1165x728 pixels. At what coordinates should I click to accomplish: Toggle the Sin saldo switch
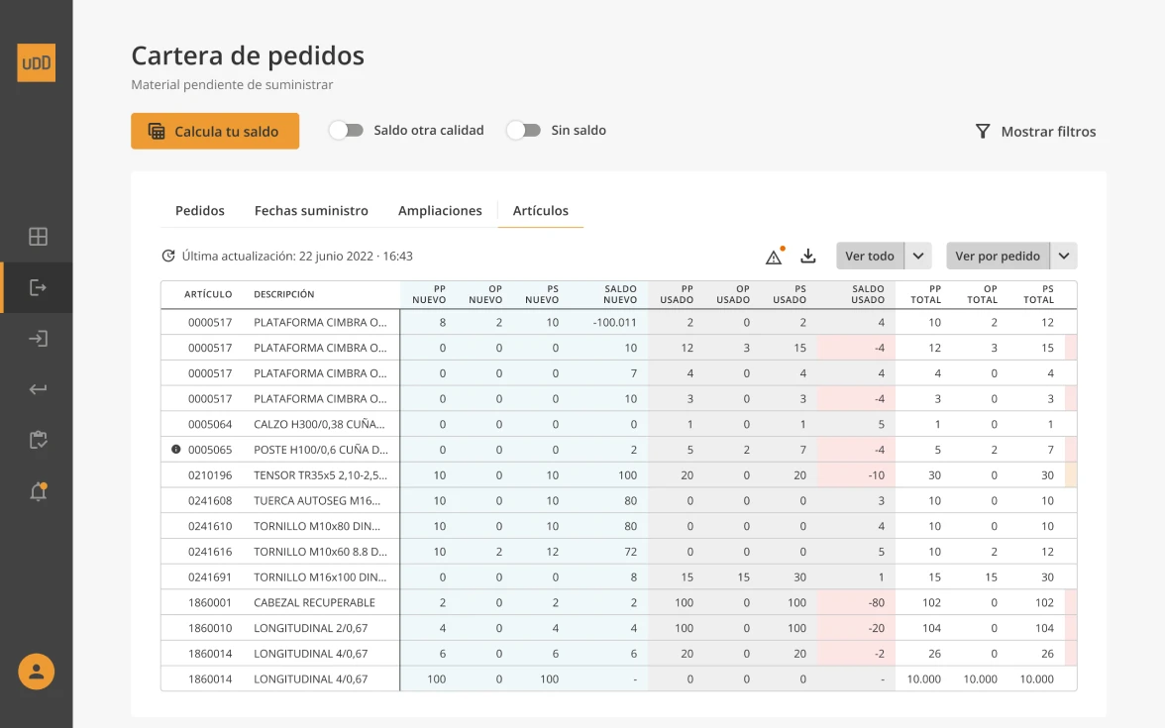tap(524, 130)
